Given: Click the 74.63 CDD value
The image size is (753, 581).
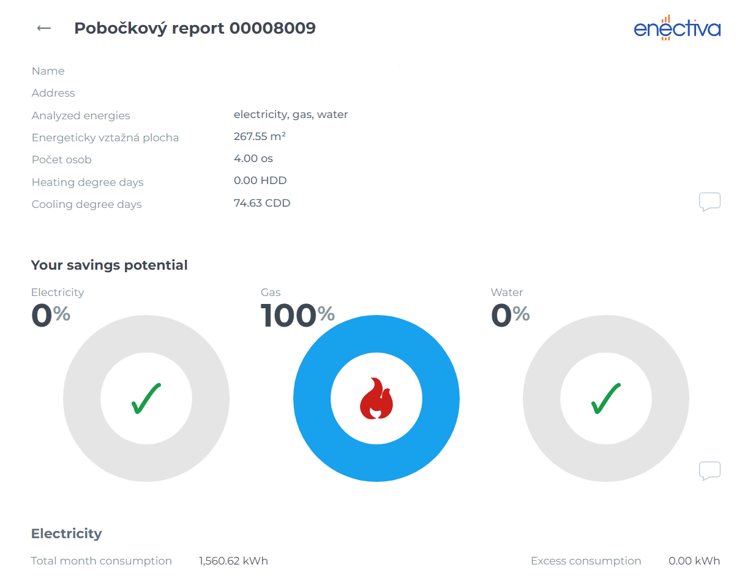Looking at the screenshot, I should coord(262,203).
